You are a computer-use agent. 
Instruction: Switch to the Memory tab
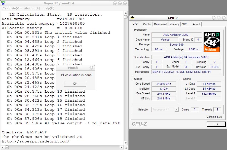coord(174,24)
